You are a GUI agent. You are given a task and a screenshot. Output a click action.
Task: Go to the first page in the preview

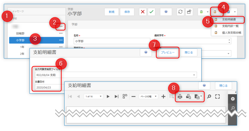tap(70, 97)
